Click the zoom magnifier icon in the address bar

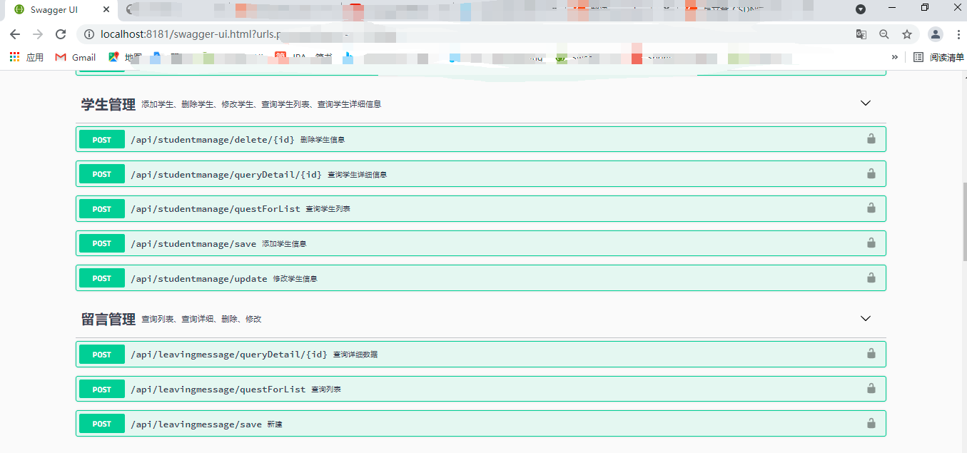point(884,34)
